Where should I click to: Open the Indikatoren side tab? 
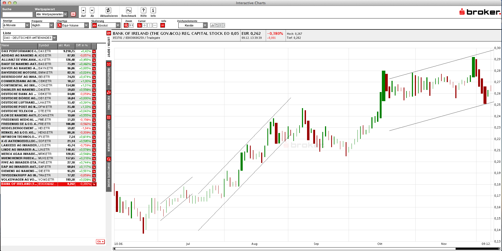[x=109, y=74]
